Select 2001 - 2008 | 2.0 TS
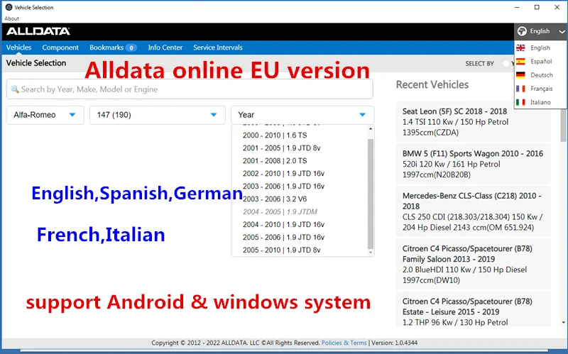Image resolution: width=568 pixels, height=354 pixels. [x=275, y=161]
